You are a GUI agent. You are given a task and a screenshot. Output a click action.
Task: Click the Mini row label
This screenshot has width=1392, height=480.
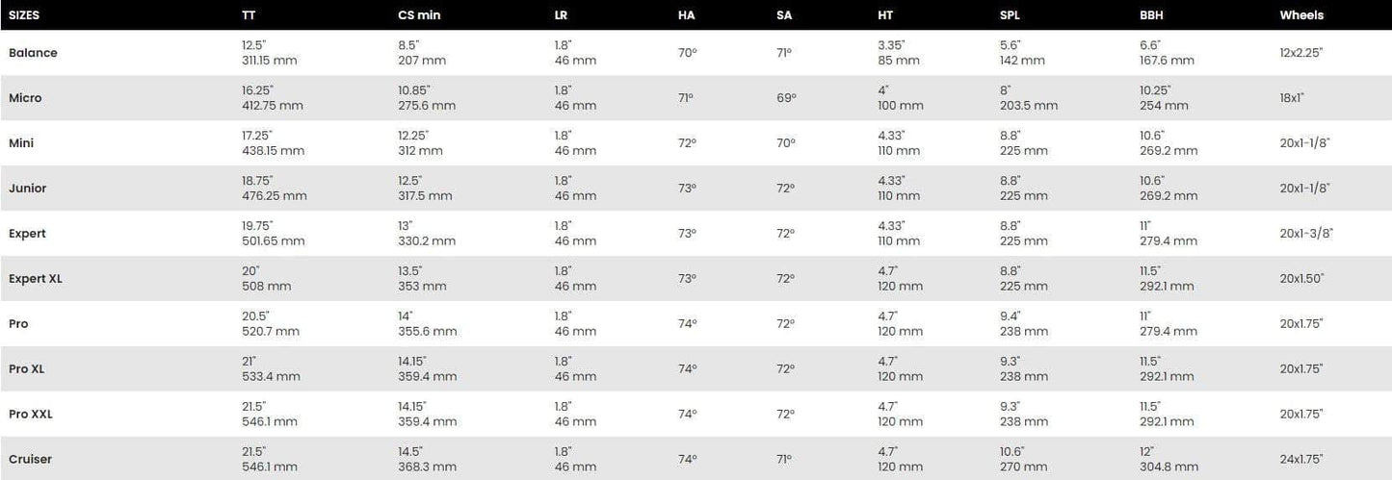pos(21,143)
